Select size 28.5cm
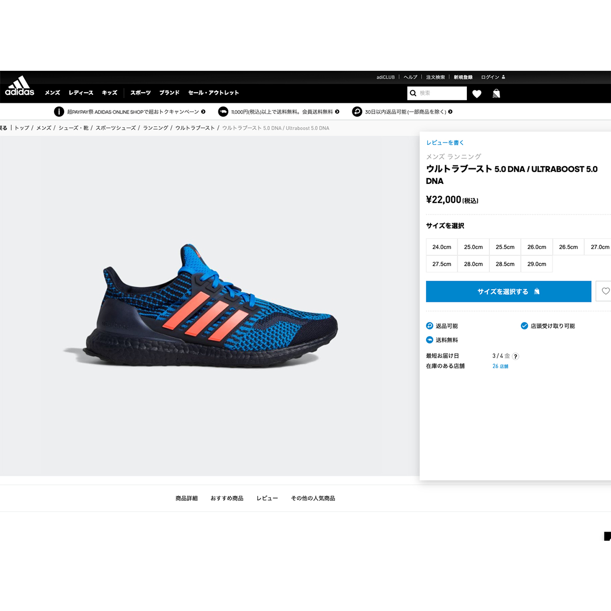 point(505,264)
